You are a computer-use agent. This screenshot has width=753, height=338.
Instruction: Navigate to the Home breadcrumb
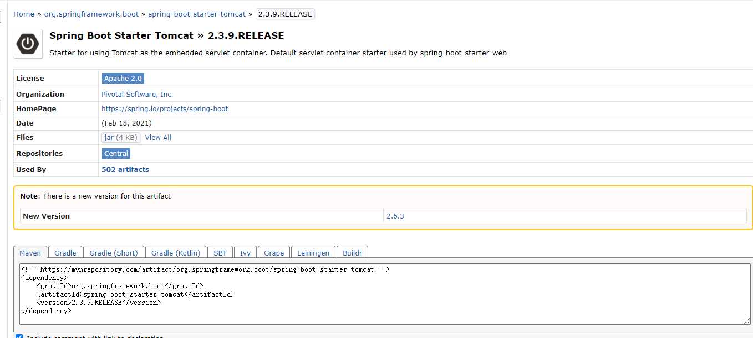24,14
